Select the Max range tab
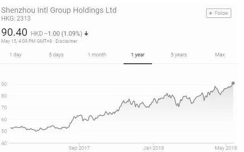 [x=220, y=55]
